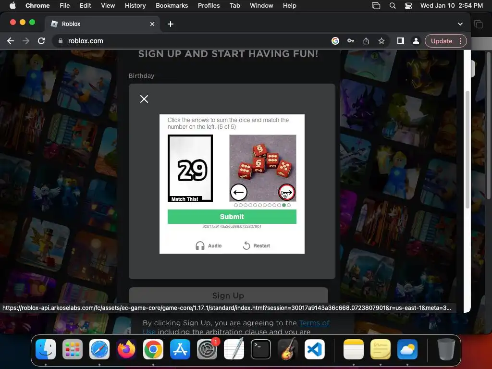Toggle the Chrome side panel icon

(400, 41)
